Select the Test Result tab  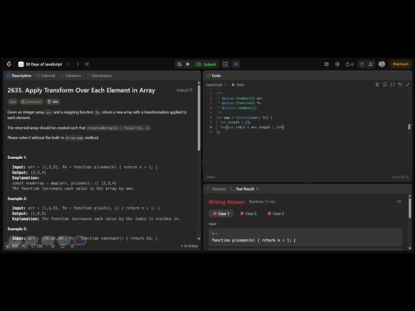(242, 189)
